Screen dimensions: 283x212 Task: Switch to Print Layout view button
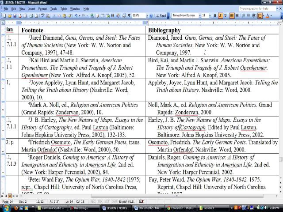[x=10, y=196]
